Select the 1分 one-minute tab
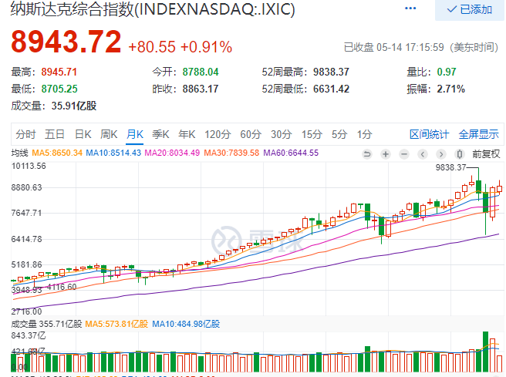The image size is (506, 377). [x=365, y=133]
